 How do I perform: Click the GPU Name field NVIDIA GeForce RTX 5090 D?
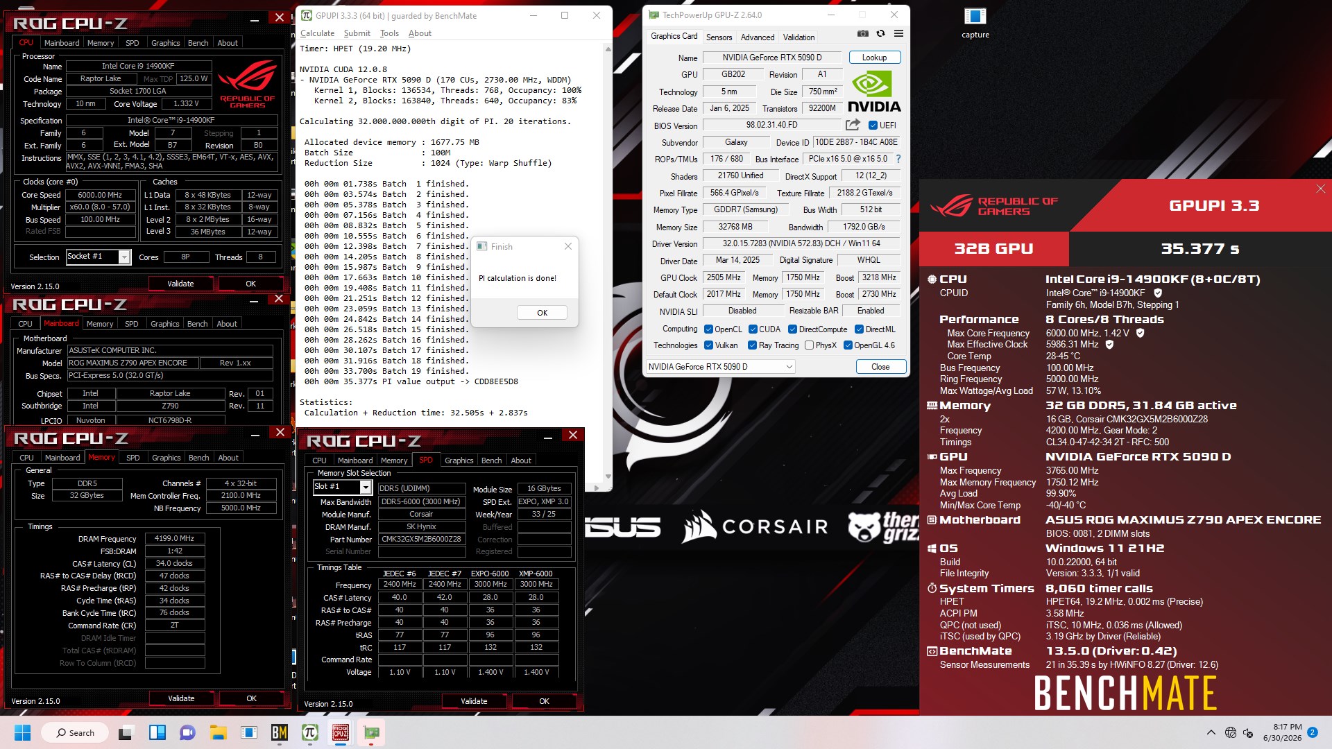click(772, 58)
